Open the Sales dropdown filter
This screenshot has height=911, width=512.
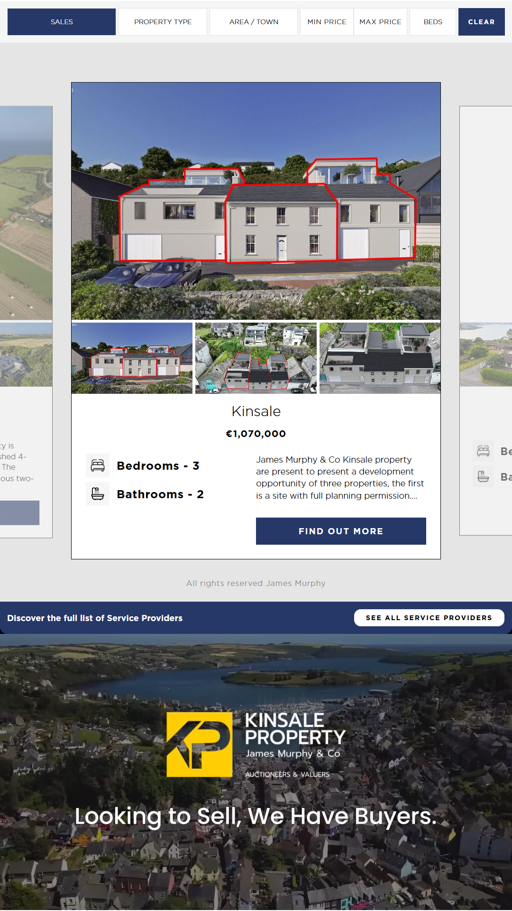(x=62, y=22)
